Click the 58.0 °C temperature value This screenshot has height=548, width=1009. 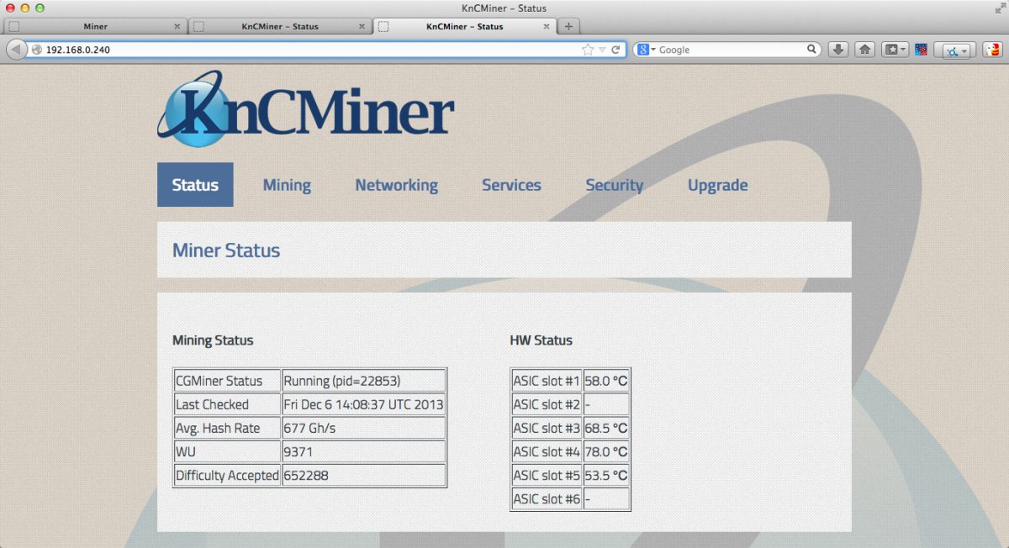tap(606, 381)
